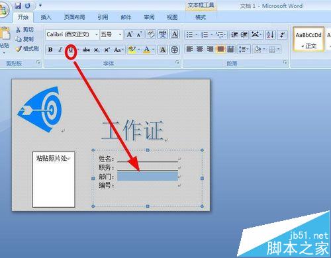
Task: Click the character border A icon
Action: click(175, 34)
